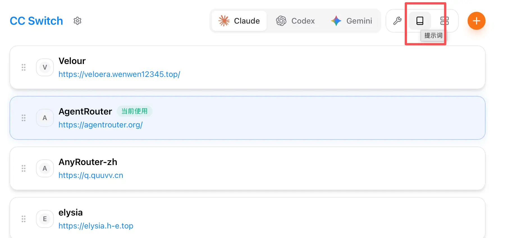
Task: Click the AgentRouter drag handle
Action: coord(24,118)
